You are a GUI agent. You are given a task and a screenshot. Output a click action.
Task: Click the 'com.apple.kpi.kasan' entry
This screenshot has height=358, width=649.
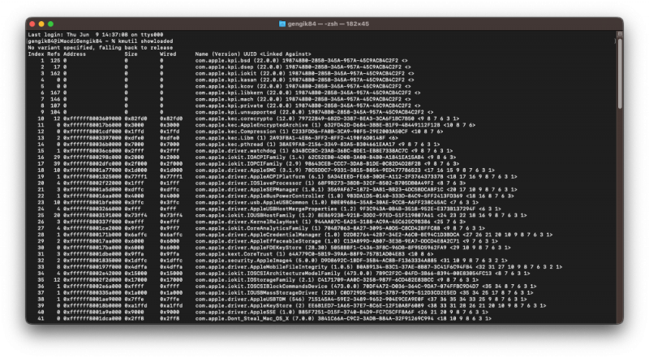pyautogui.click(x=226, y=80)
